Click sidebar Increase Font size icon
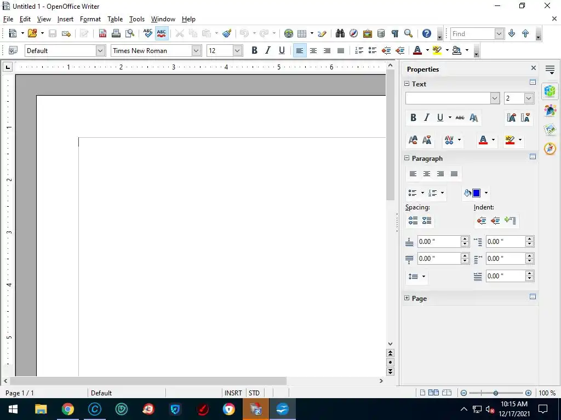The height and width of the screenshot is (420, 561). pos(511,118)
